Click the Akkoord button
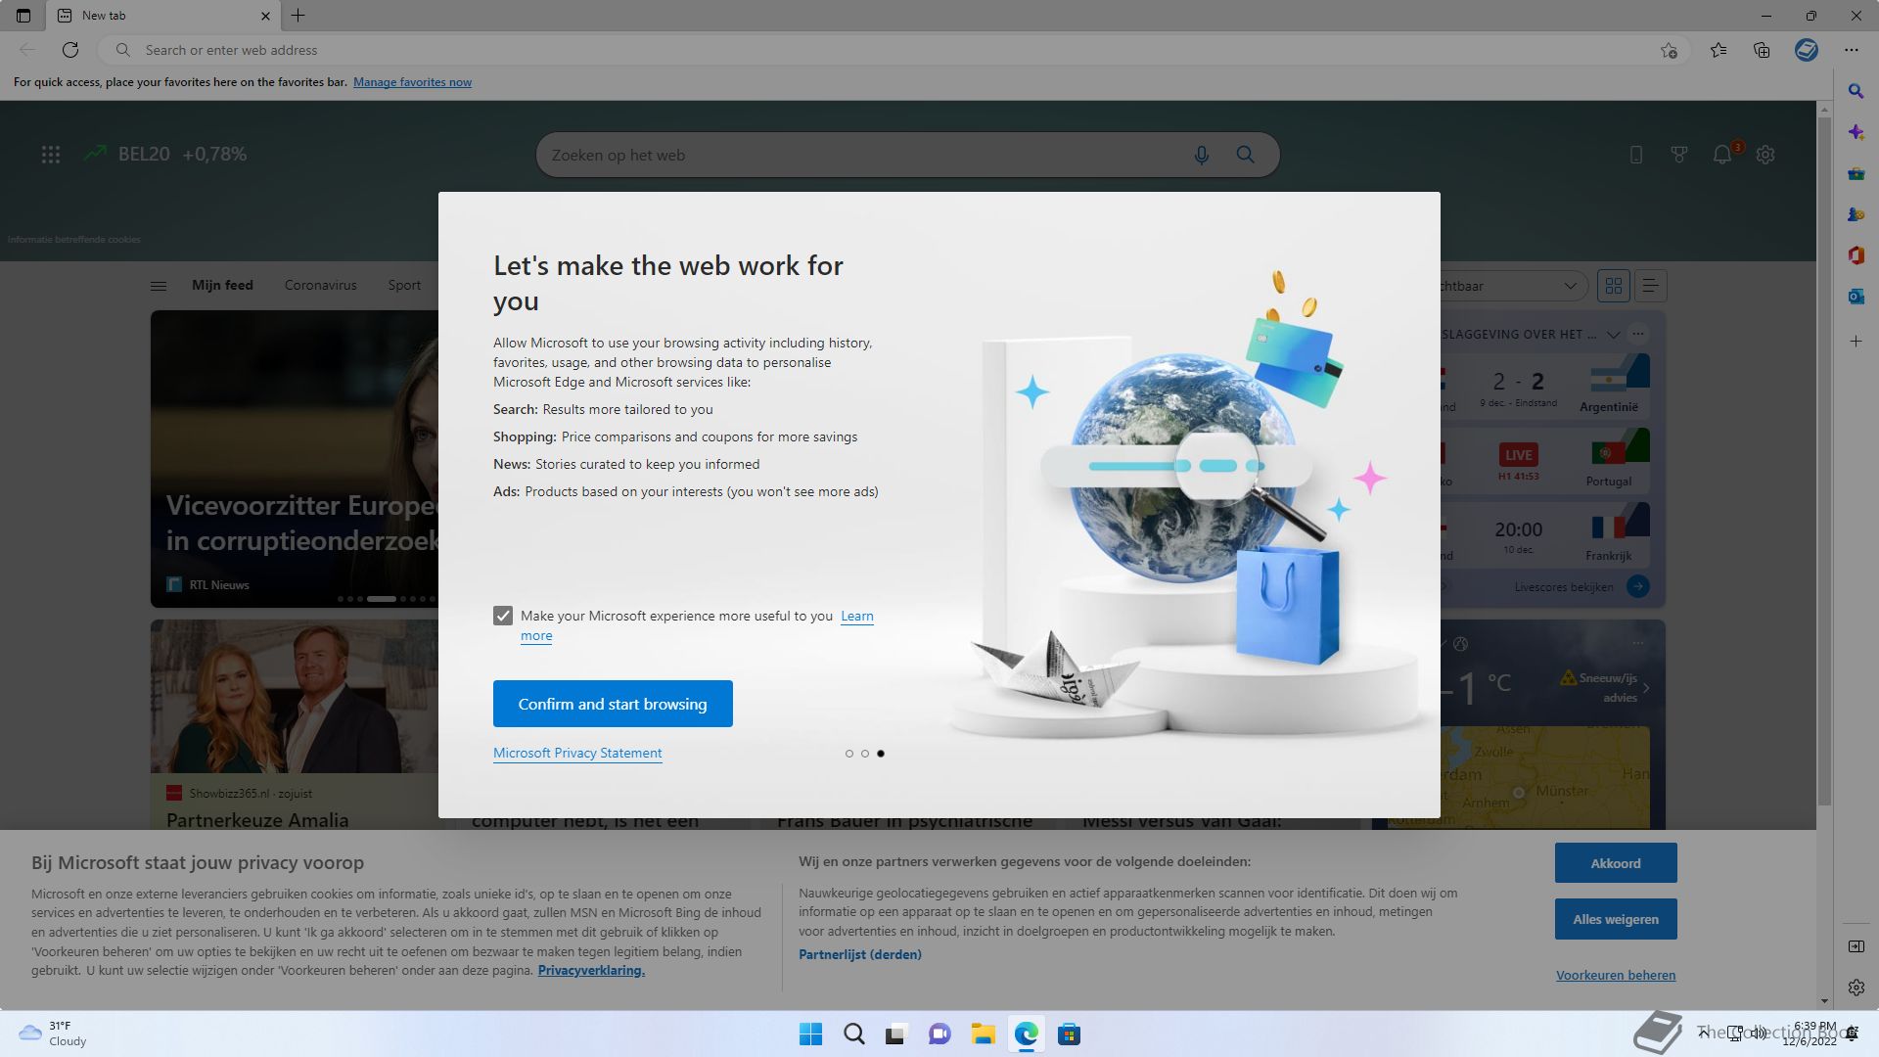 (1616, 863)
